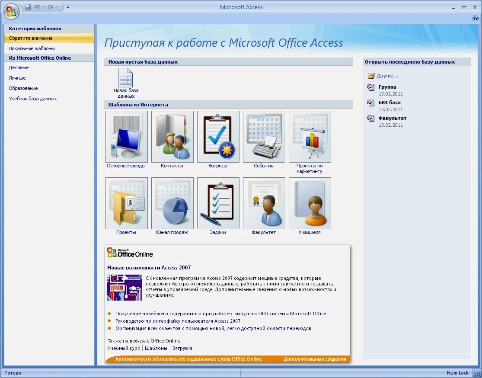This screenshot has height=378, width=482.
Task: Click the Загрузка link
Action: [182, 348]
